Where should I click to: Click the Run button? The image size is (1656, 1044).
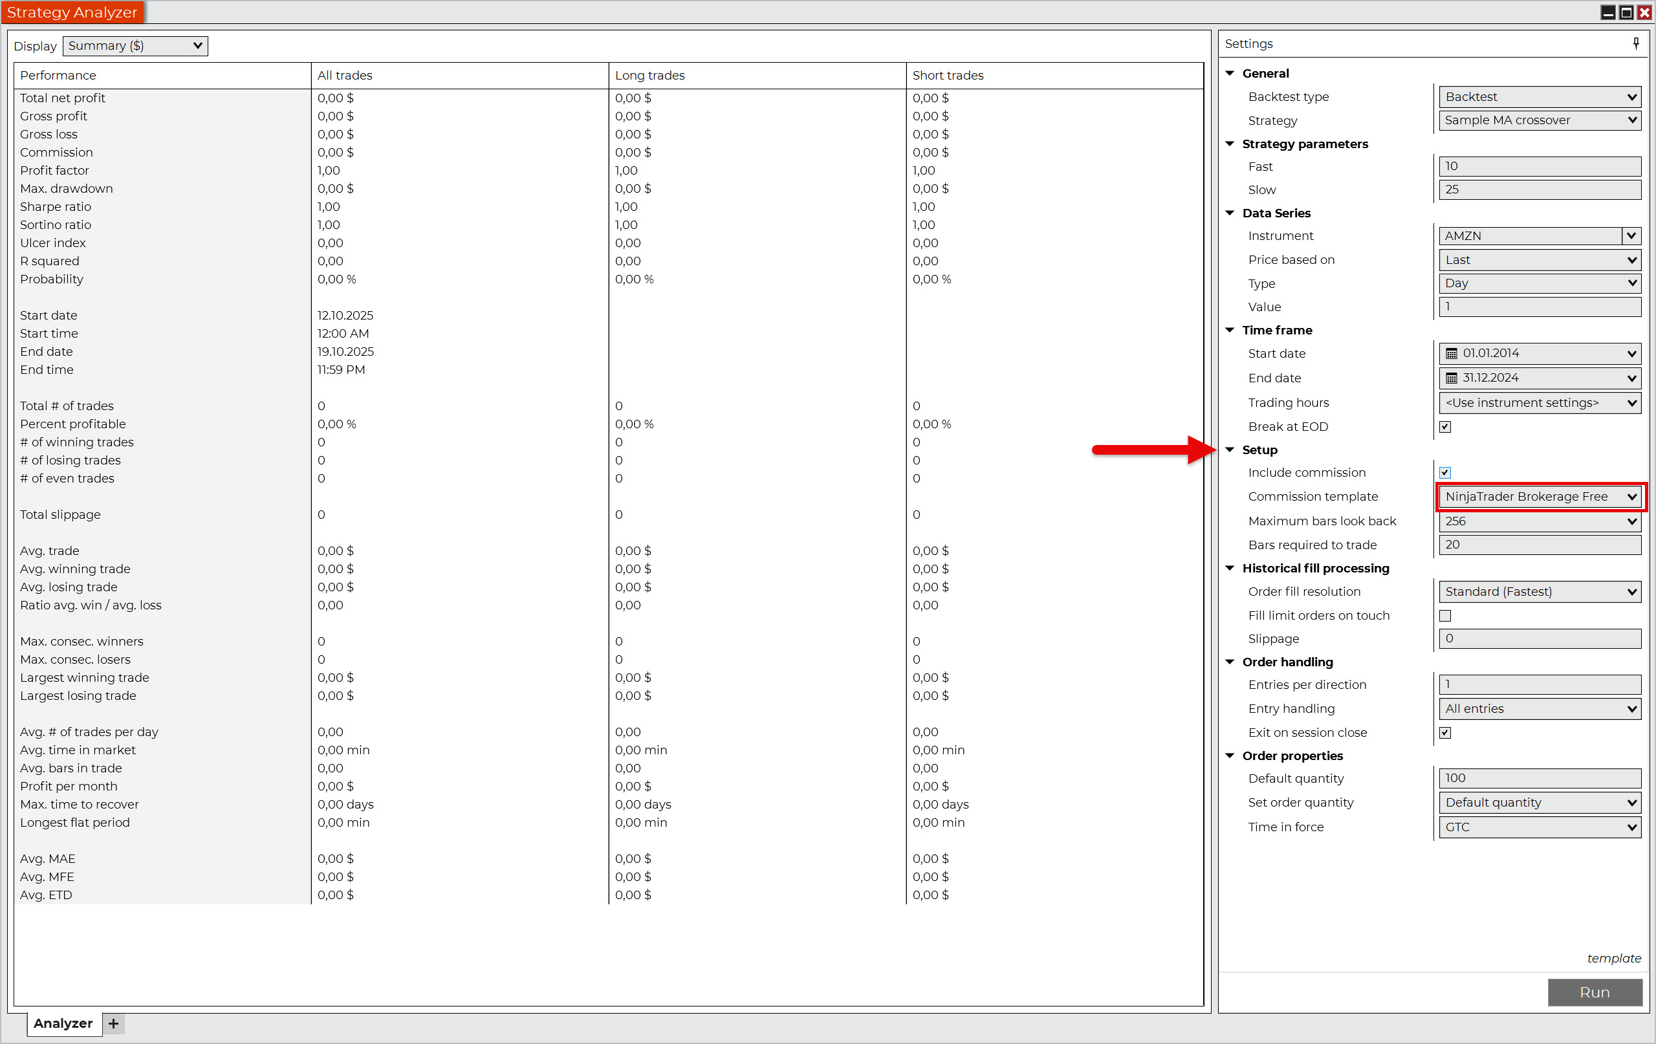pyautogui.click(x=1594, y=992)
